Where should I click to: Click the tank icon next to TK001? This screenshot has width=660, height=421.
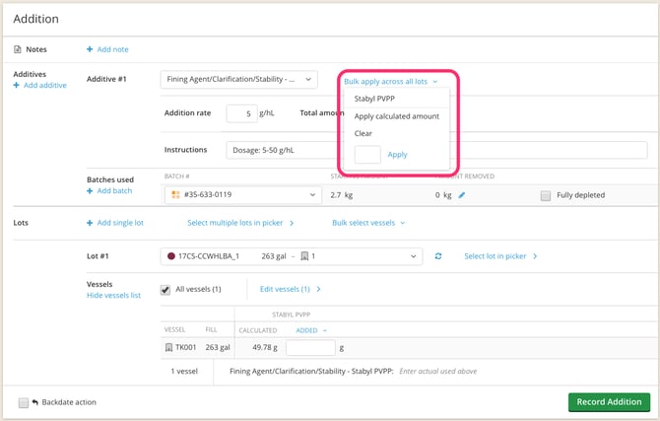(167, 347)
